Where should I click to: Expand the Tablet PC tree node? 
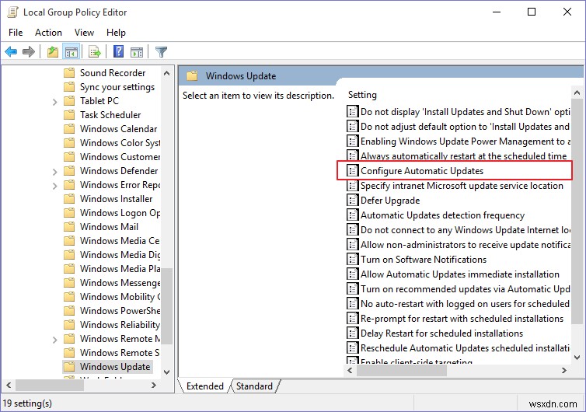55,102
